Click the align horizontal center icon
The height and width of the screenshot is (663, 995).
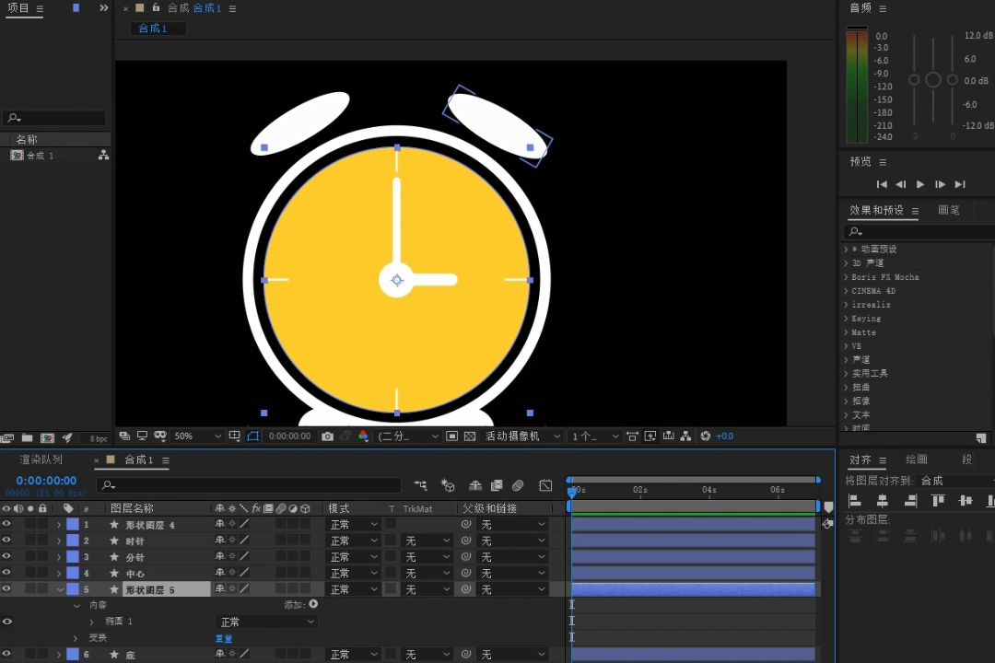tap(882, 501)
